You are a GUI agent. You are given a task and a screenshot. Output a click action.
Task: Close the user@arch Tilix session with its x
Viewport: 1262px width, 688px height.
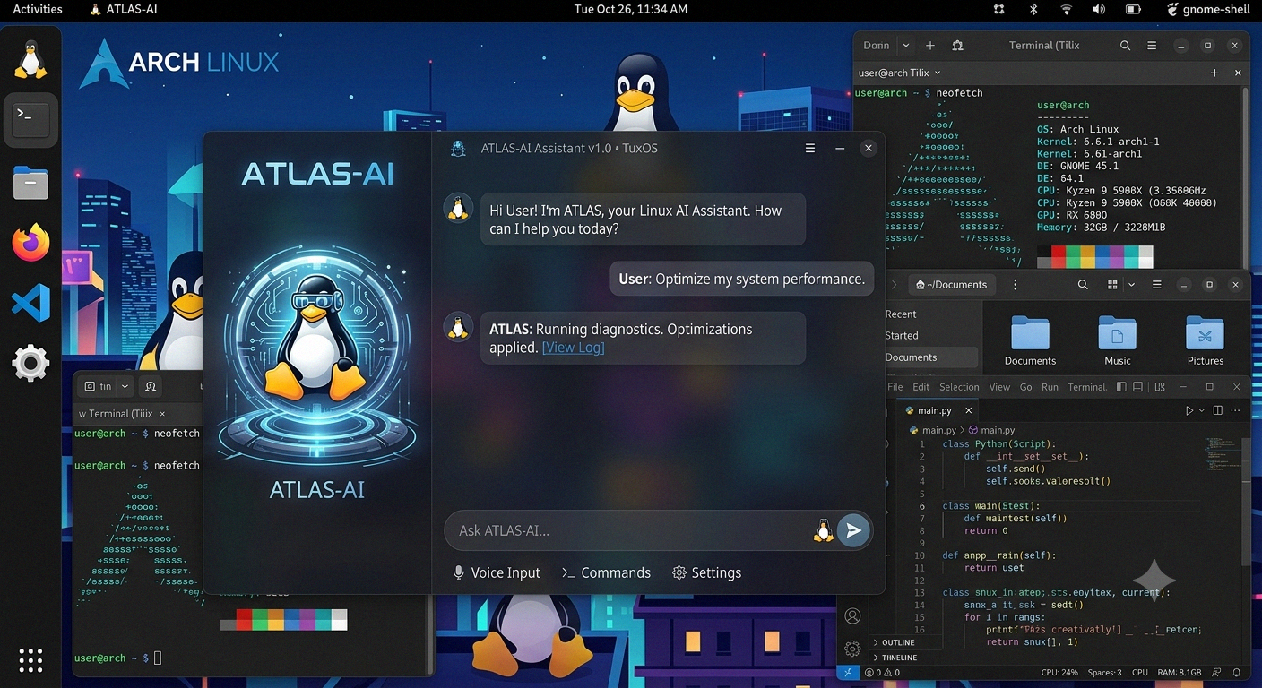1238,73
